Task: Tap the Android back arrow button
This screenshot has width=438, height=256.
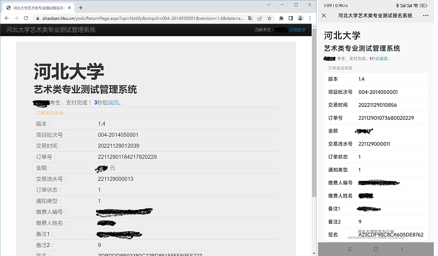Action: coord(402,249)
